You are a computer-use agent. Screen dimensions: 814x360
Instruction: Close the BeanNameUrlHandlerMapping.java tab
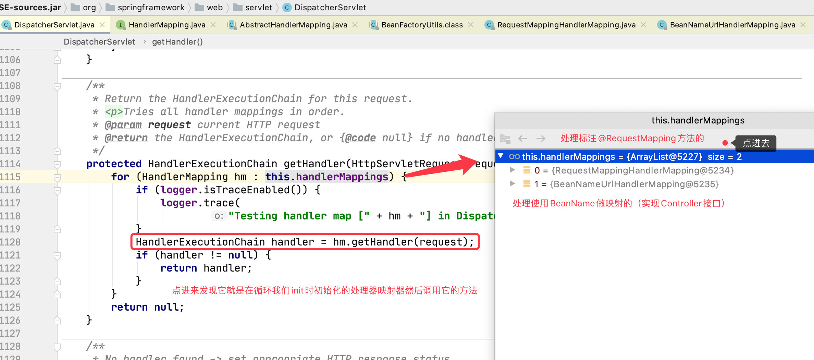tap(803, 25)
